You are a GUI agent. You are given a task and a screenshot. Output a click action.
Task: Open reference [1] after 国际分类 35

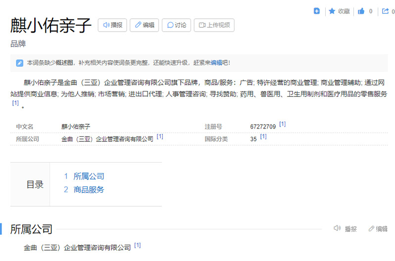(x=263, y=137)
